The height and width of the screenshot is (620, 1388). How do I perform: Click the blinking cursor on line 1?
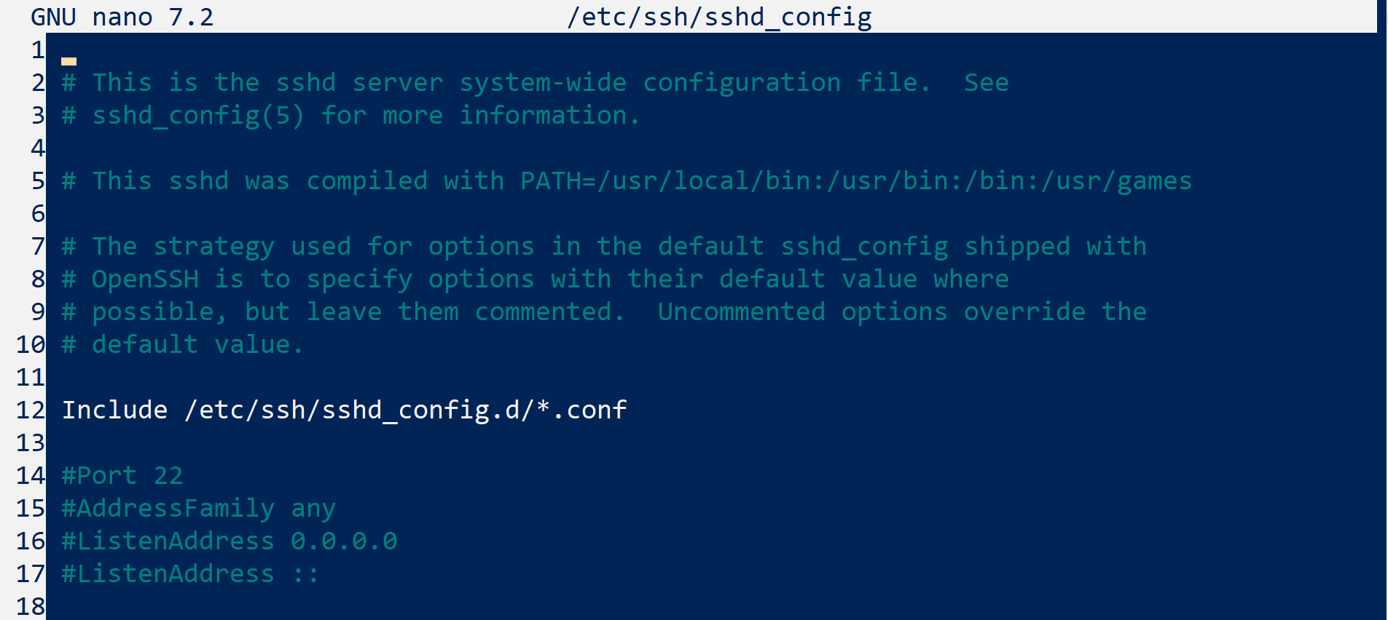pyautogui.click(x=69, y=61)
